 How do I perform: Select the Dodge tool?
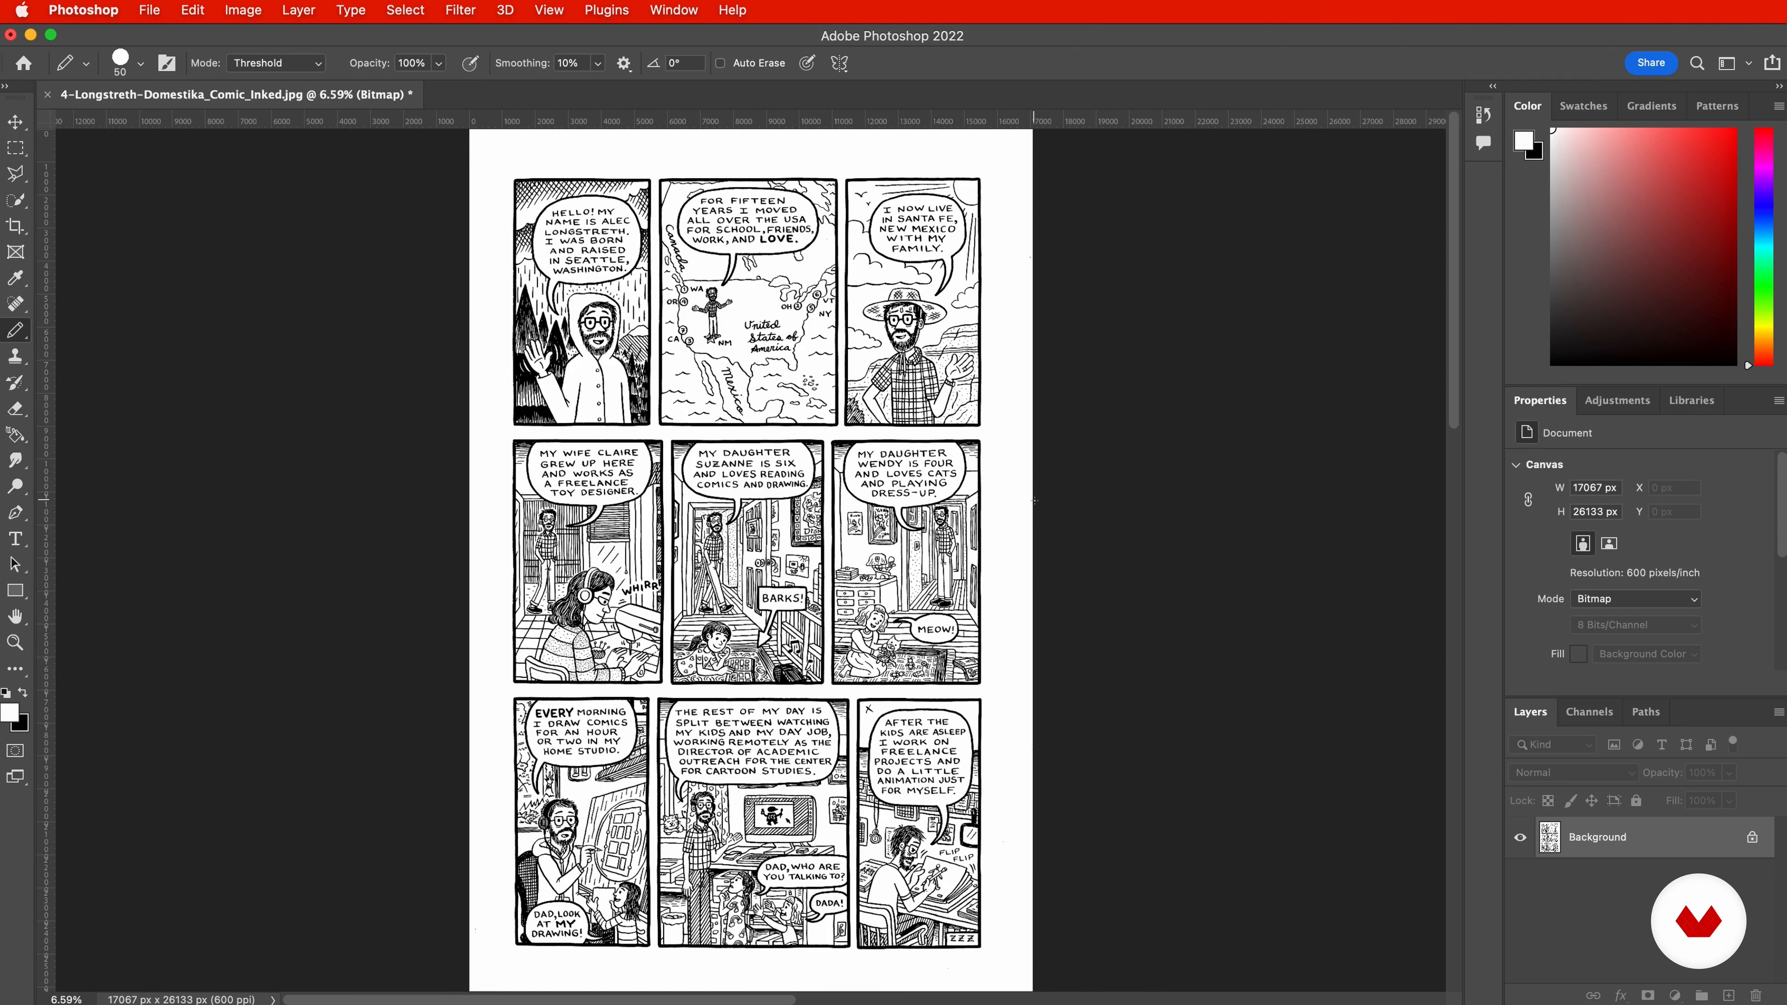(x=15, y=486)
